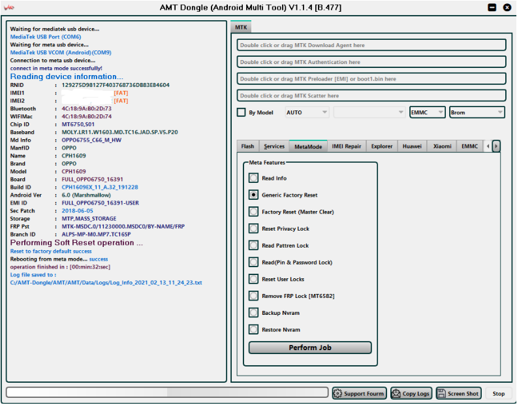Click Chip ID value MT6750,S01

[x=78, y=124]
